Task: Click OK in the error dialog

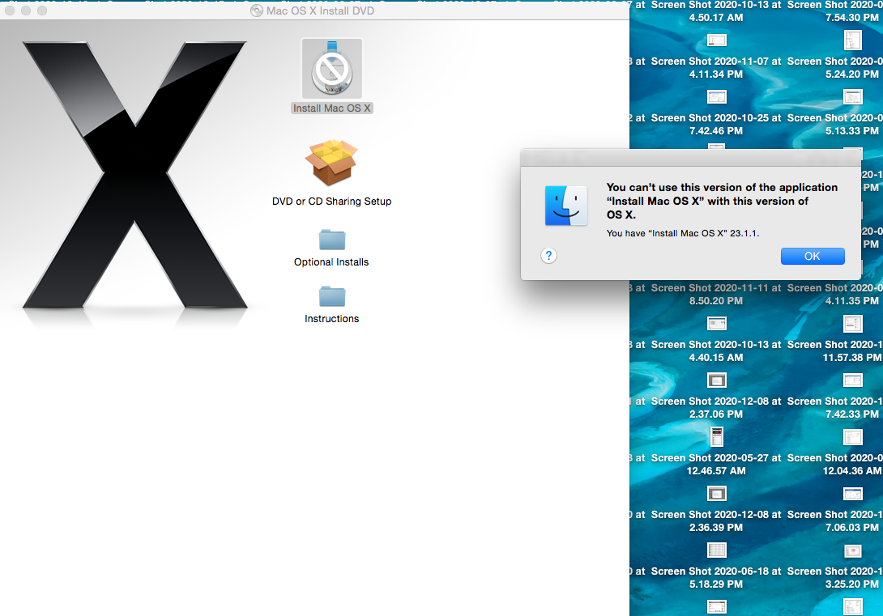Action: pos(812,256)
